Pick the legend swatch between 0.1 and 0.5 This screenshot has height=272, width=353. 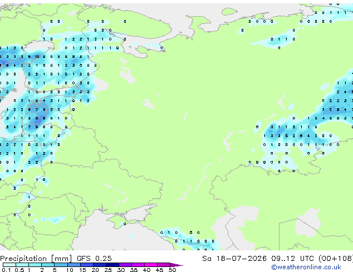pos(9,265)
